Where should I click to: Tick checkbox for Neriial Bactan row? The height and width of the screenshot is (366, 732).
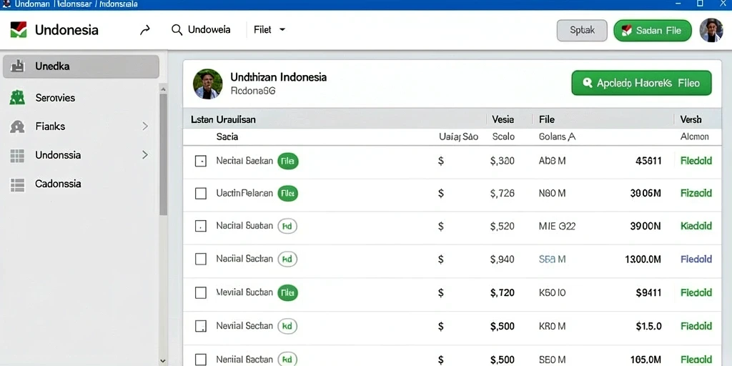pyautogui.click(x=200, y=360)
